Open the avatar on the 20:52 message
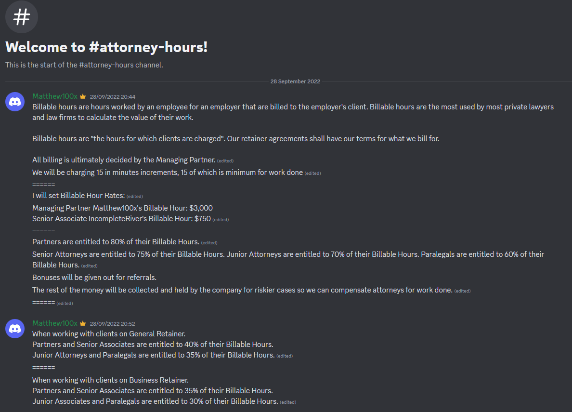Image resolution: width=572 pixels, height=412 pixels. pos(15,329)
